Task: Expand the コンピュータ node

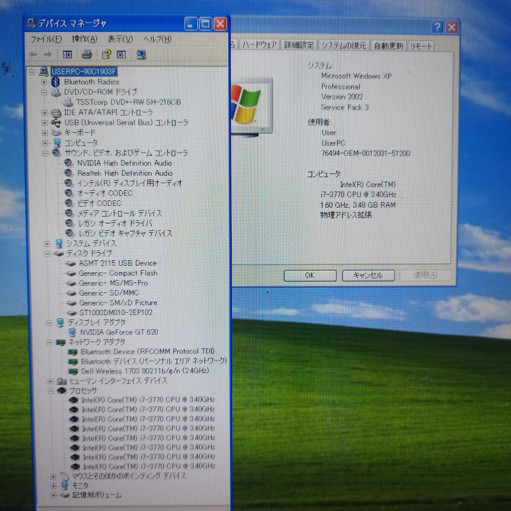Action: coord(45,143)
